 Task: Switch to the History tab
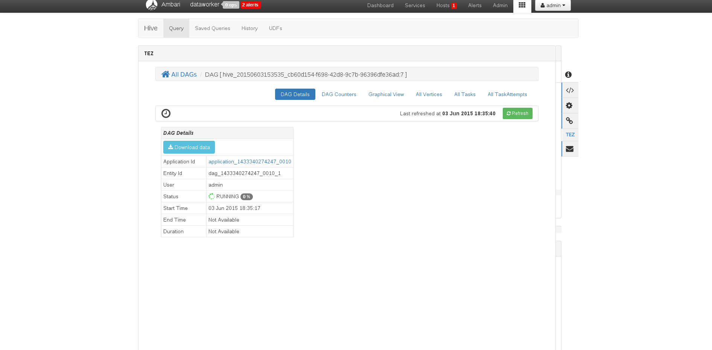(250, 28)
